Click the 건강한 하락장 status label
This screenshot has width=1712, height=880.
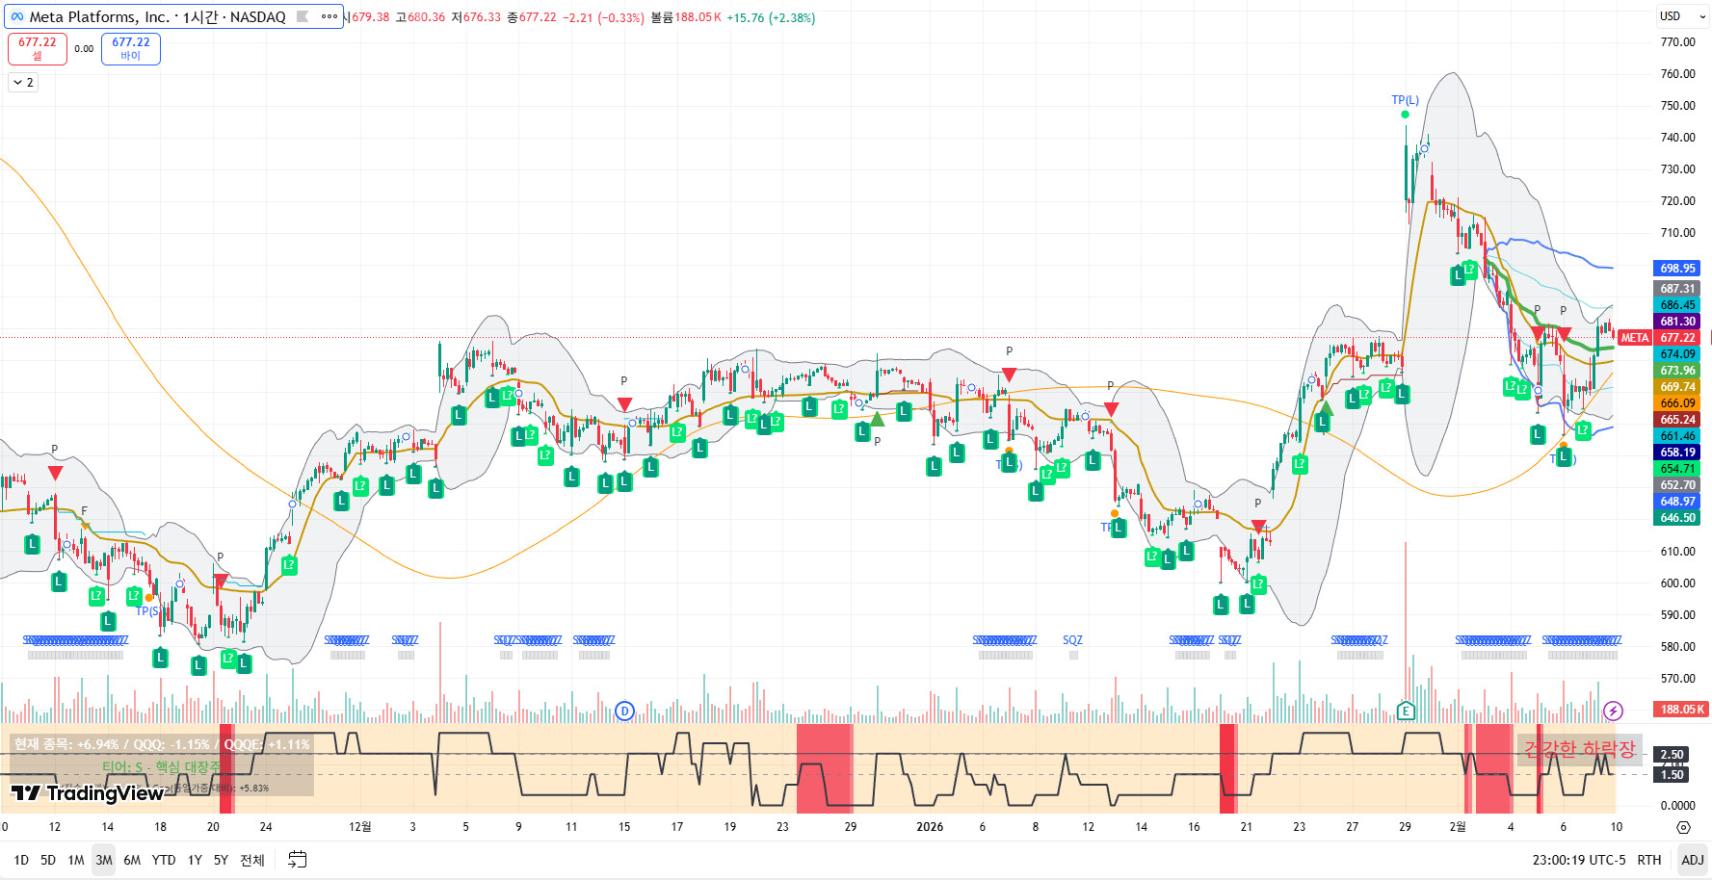click(x=1579, y=748)
